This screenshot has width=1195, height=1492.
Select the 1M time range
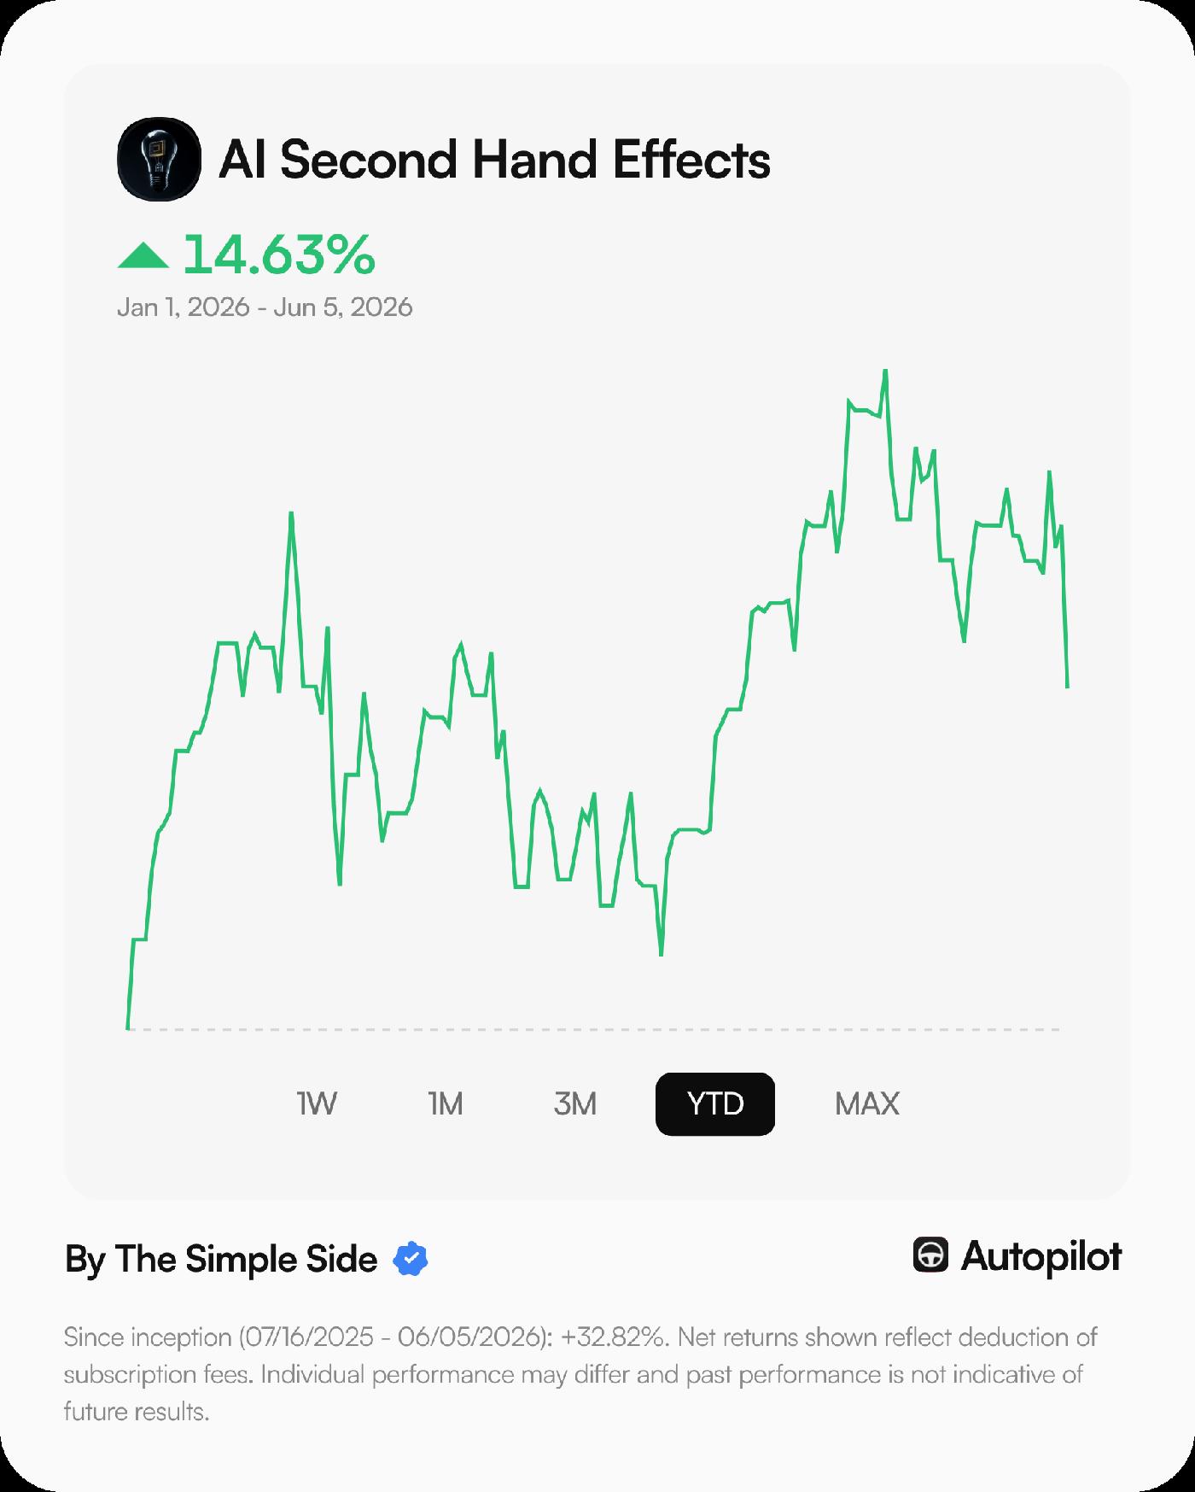tap(446, 1103)
